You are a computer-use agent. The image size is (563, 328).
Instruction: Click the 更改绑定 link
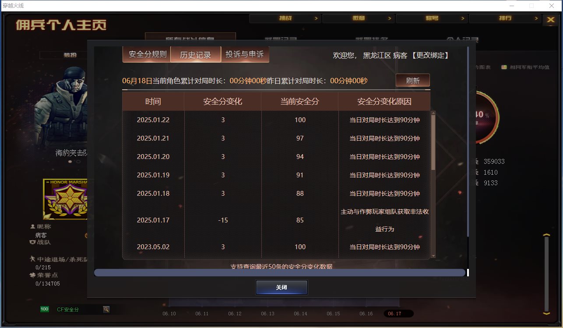tap(431, 56)
